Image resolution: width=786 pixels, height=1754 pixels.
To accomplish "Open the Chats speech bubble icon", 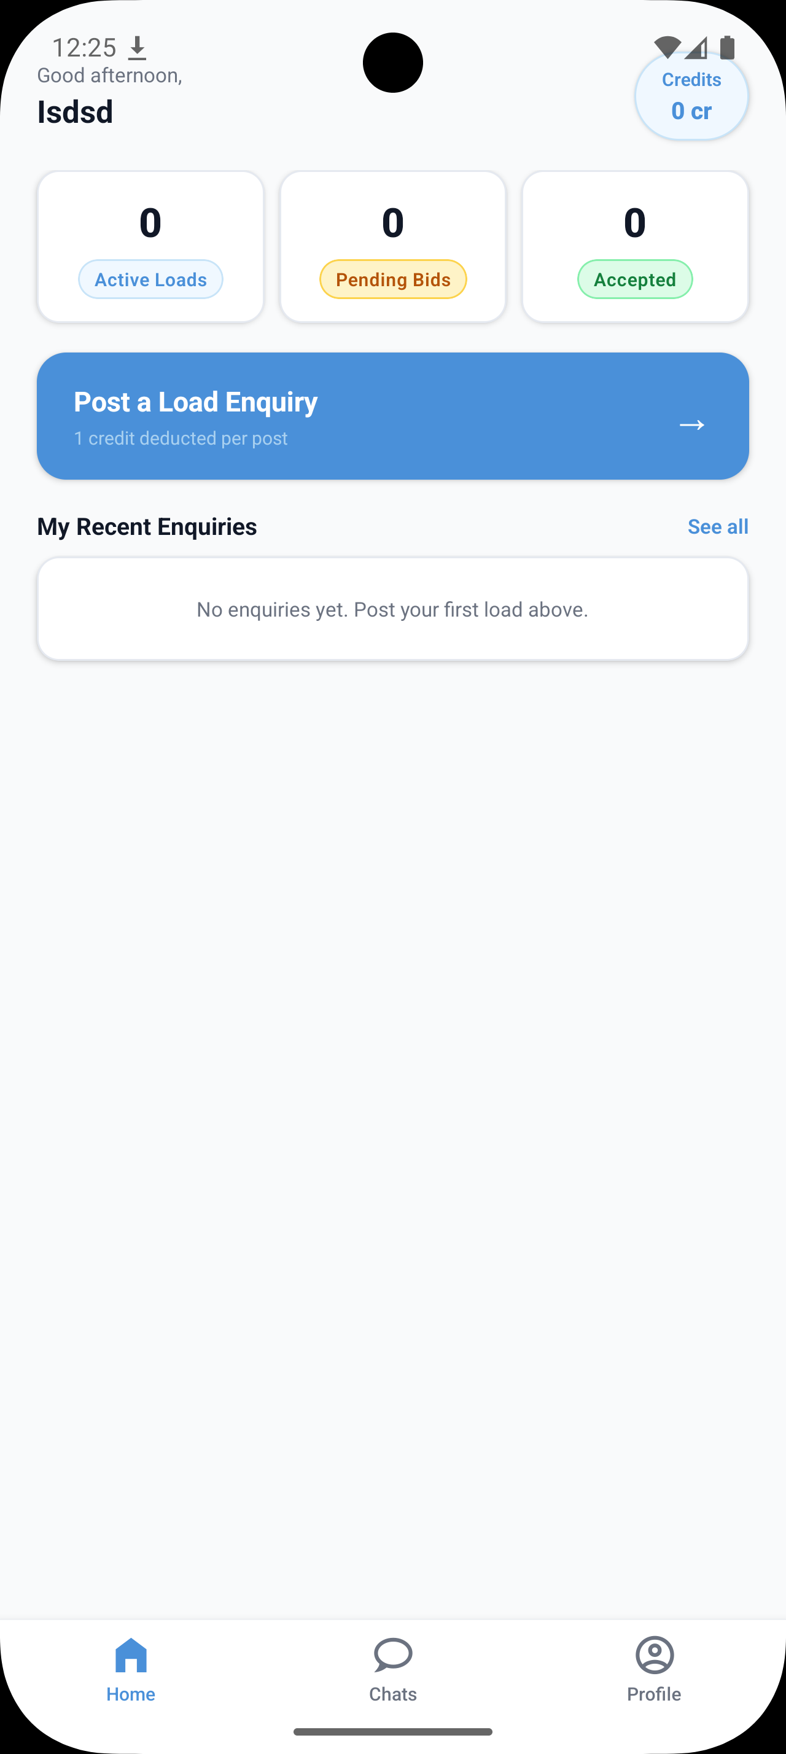I will pyautogui.click(x=392, y=1655).
